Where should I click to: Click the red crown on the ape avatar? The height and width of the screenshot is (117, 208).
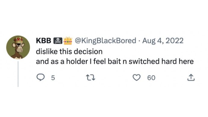19,40
